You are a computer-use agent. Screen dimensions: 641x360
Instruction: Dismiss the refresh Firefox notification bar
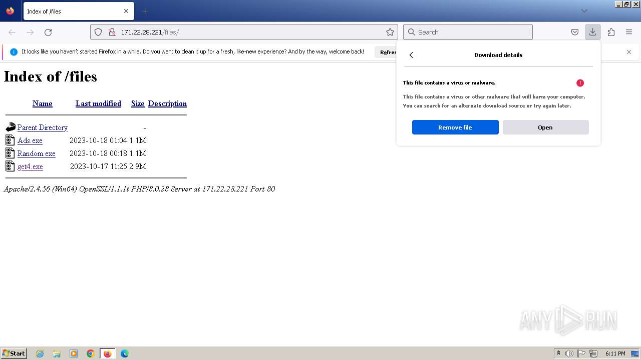629,52
